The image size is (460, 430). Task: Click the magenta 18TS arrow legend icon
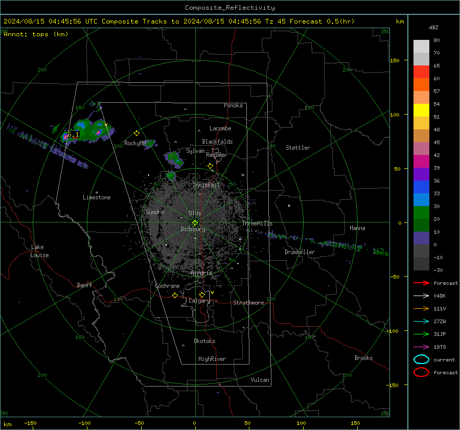421,347
